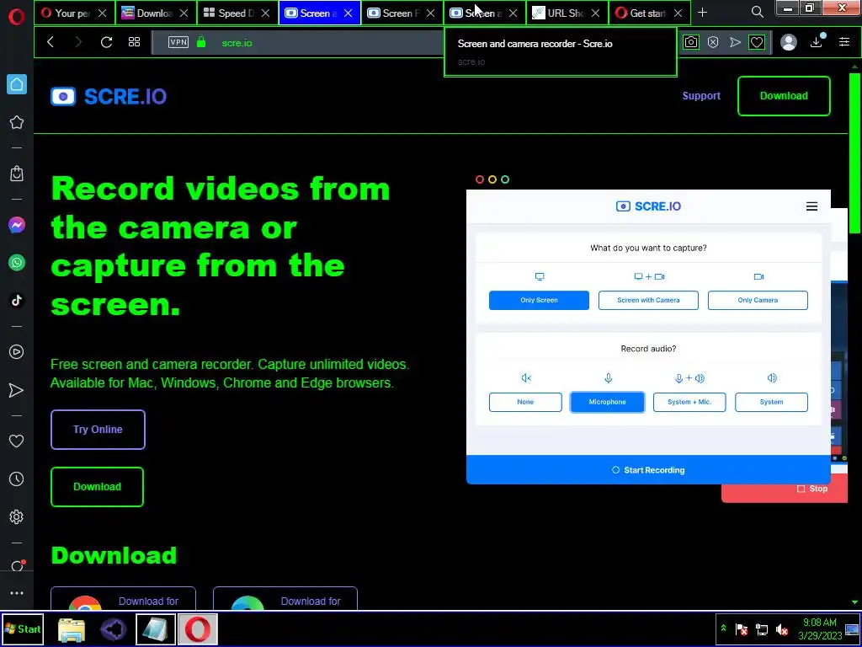Screen dimensions: 862x647
Task: Click the scrollbar down arrow
Action: point(855,602)
